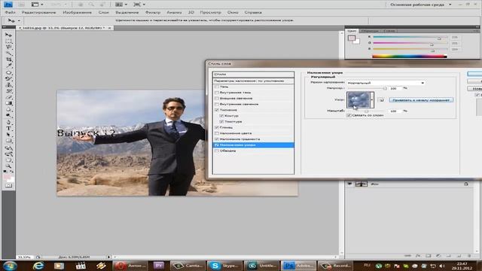Open the Фильтр menu
Screen dimensions: 482x271
[x=153, y=12]
